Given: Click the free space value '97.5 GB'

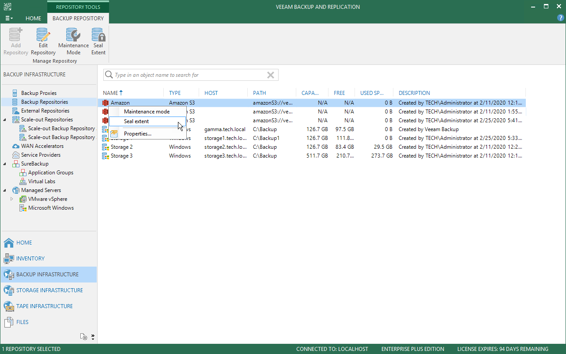Looking at the screenshot, I should (x=344, y=129).
